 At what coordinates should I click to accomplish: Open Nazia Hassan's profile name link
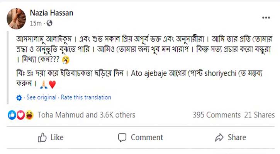[51, 13]
